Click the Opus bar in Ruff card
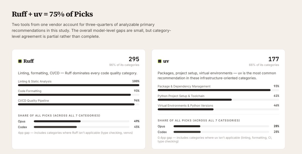 (82, 121)
